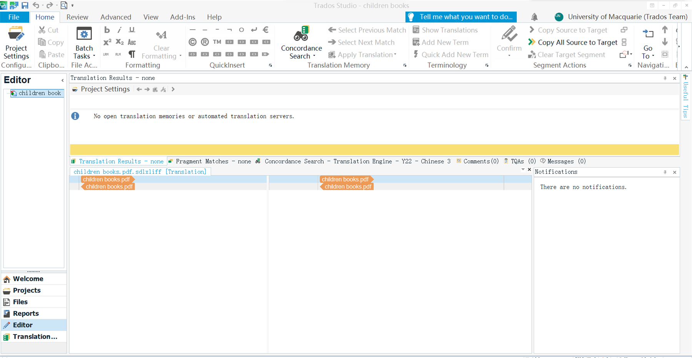The width and height of the screenshot is (692, 358).
Task: Click Quick Add New Term
Action: tap(451, 55)
